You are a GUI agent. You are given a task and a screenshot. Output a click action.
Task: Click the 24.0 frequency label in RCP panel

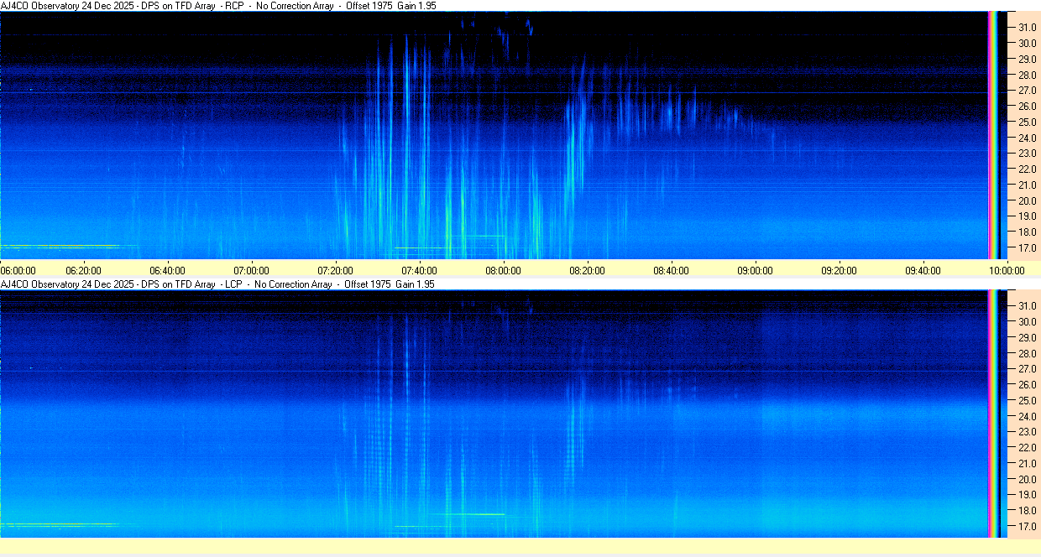click(x=1027, y=138)
